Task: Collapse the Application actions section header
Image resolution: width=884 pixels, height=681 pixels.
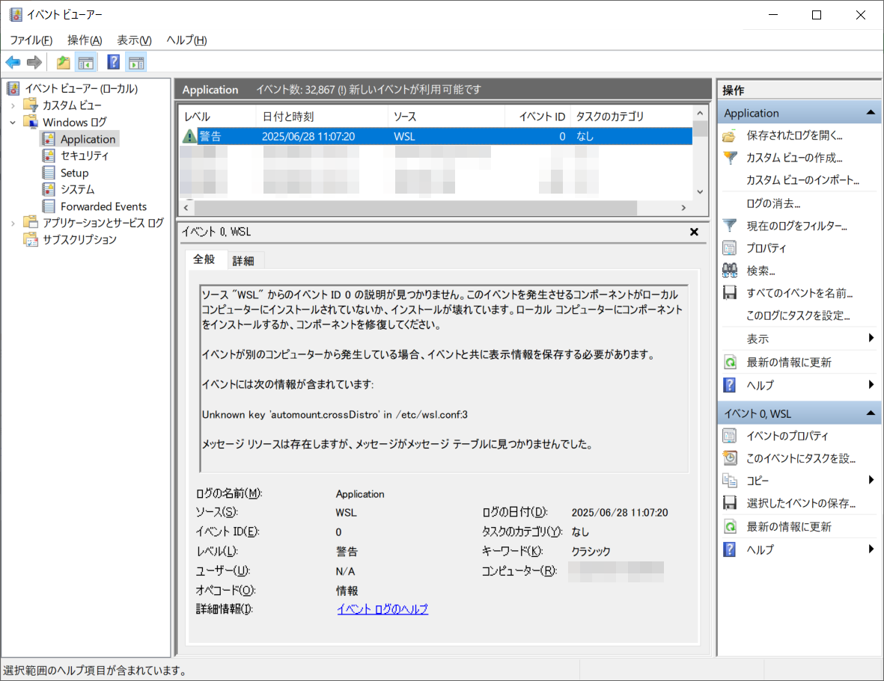Action: tap(870, 113)
